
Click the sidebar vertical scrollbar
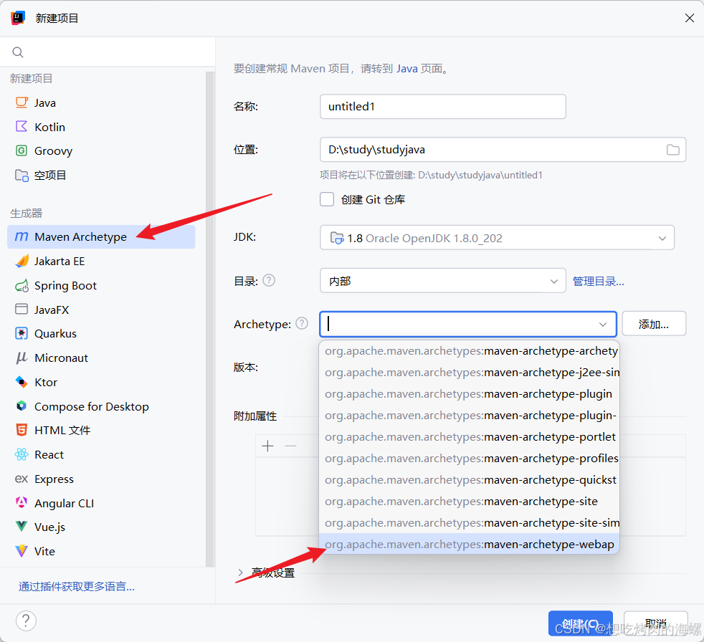click(209, 319)
